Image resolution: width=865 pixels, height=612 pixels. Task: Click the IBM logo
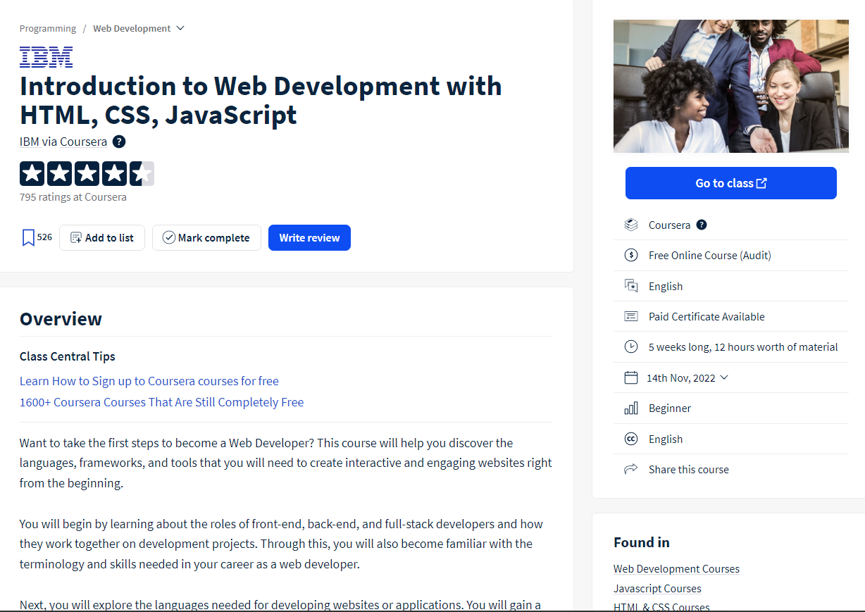tap(46, 57)
